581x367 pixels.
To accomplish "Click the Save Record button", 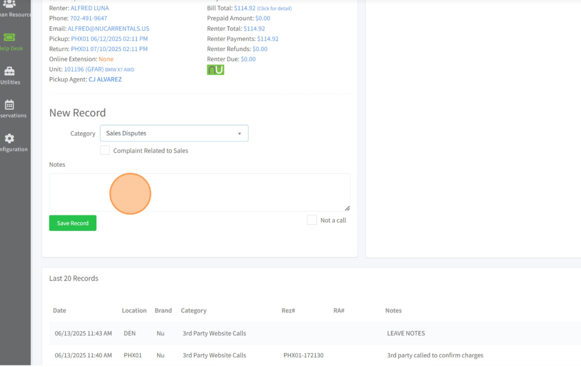I will pos(73,223).
